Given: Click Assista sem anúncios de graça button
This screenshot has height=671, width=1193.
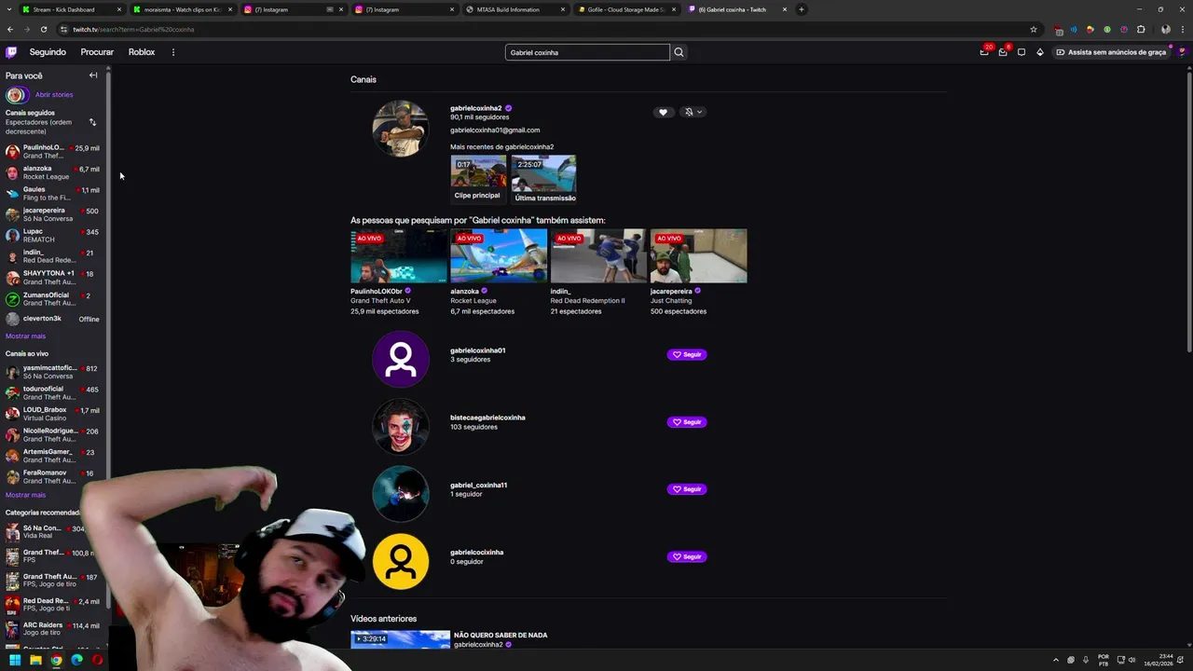Looking at the screenshot, I should point(1112,52).
